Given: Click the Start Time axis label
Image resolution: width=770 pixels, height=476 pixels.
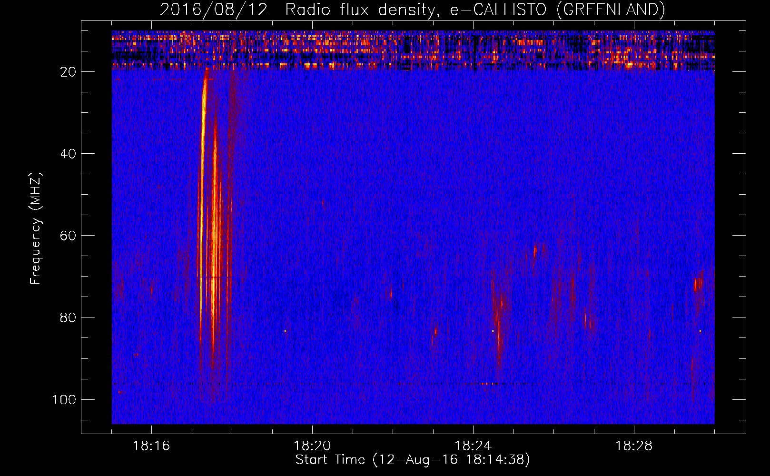Looking at the screenshot, I should 413,460.
